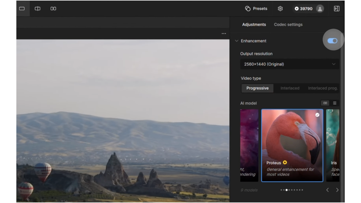Viewport: 361px width, 203px height.
Task: Check the 39790 credits balance
Action: pos(303,9)
